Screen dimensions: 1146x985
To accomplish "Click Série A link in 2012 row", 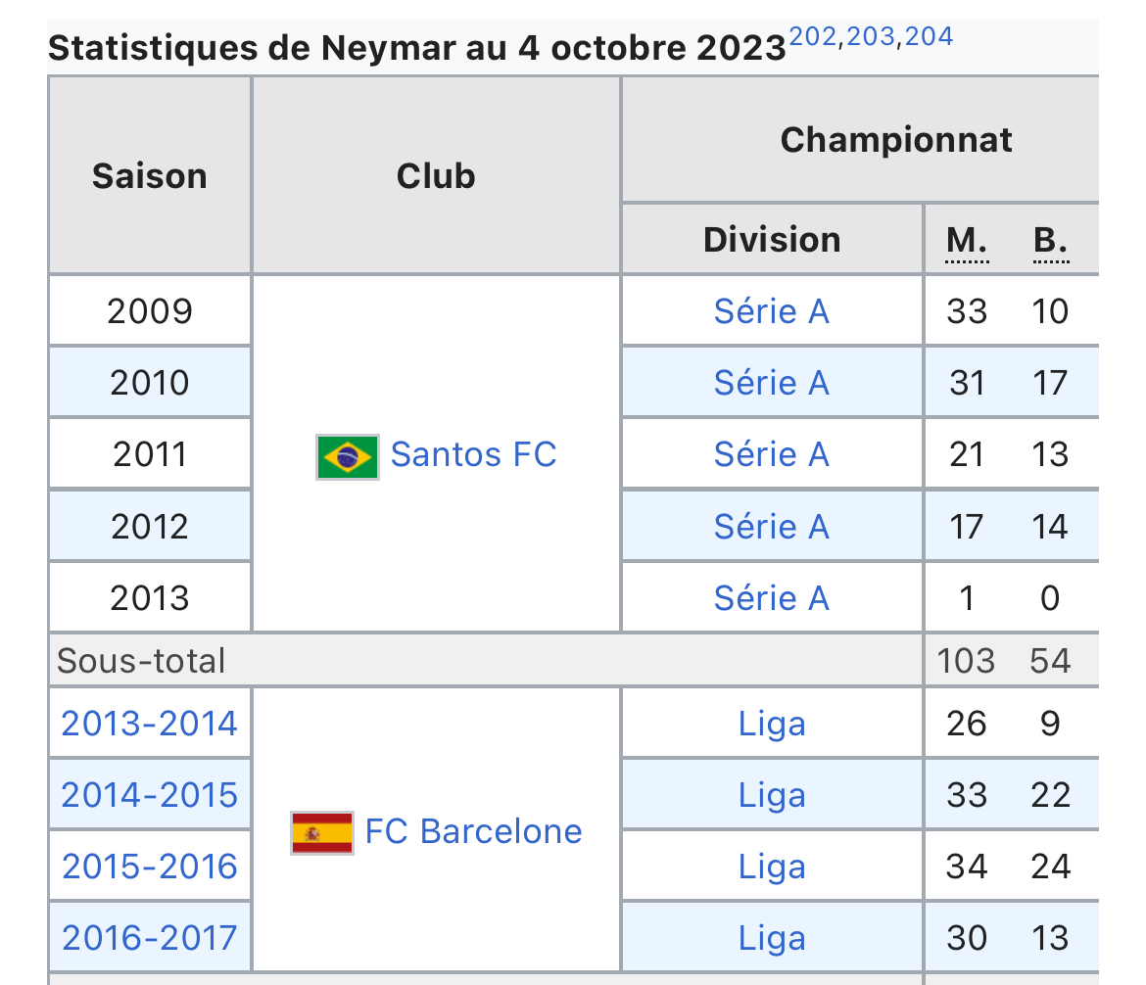I will click(x=772, y=527).
